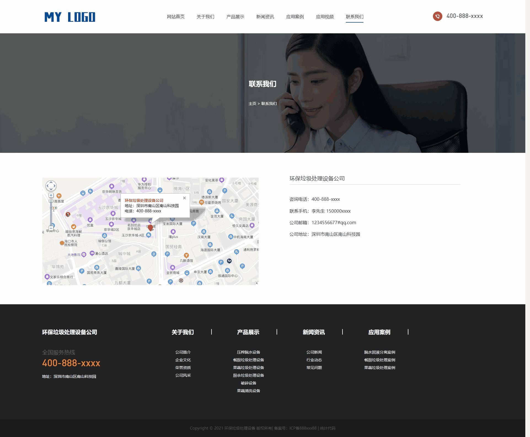Open 公司简介 footer link
530x437 pixels.
183,352
